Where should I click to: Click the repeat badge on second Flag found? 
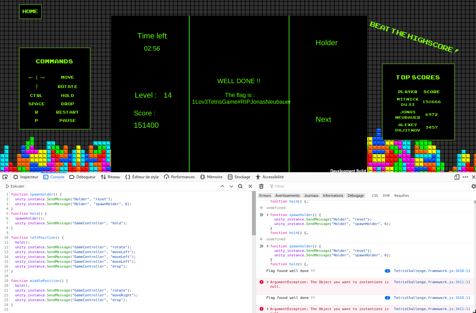click(x=387, y=298)
